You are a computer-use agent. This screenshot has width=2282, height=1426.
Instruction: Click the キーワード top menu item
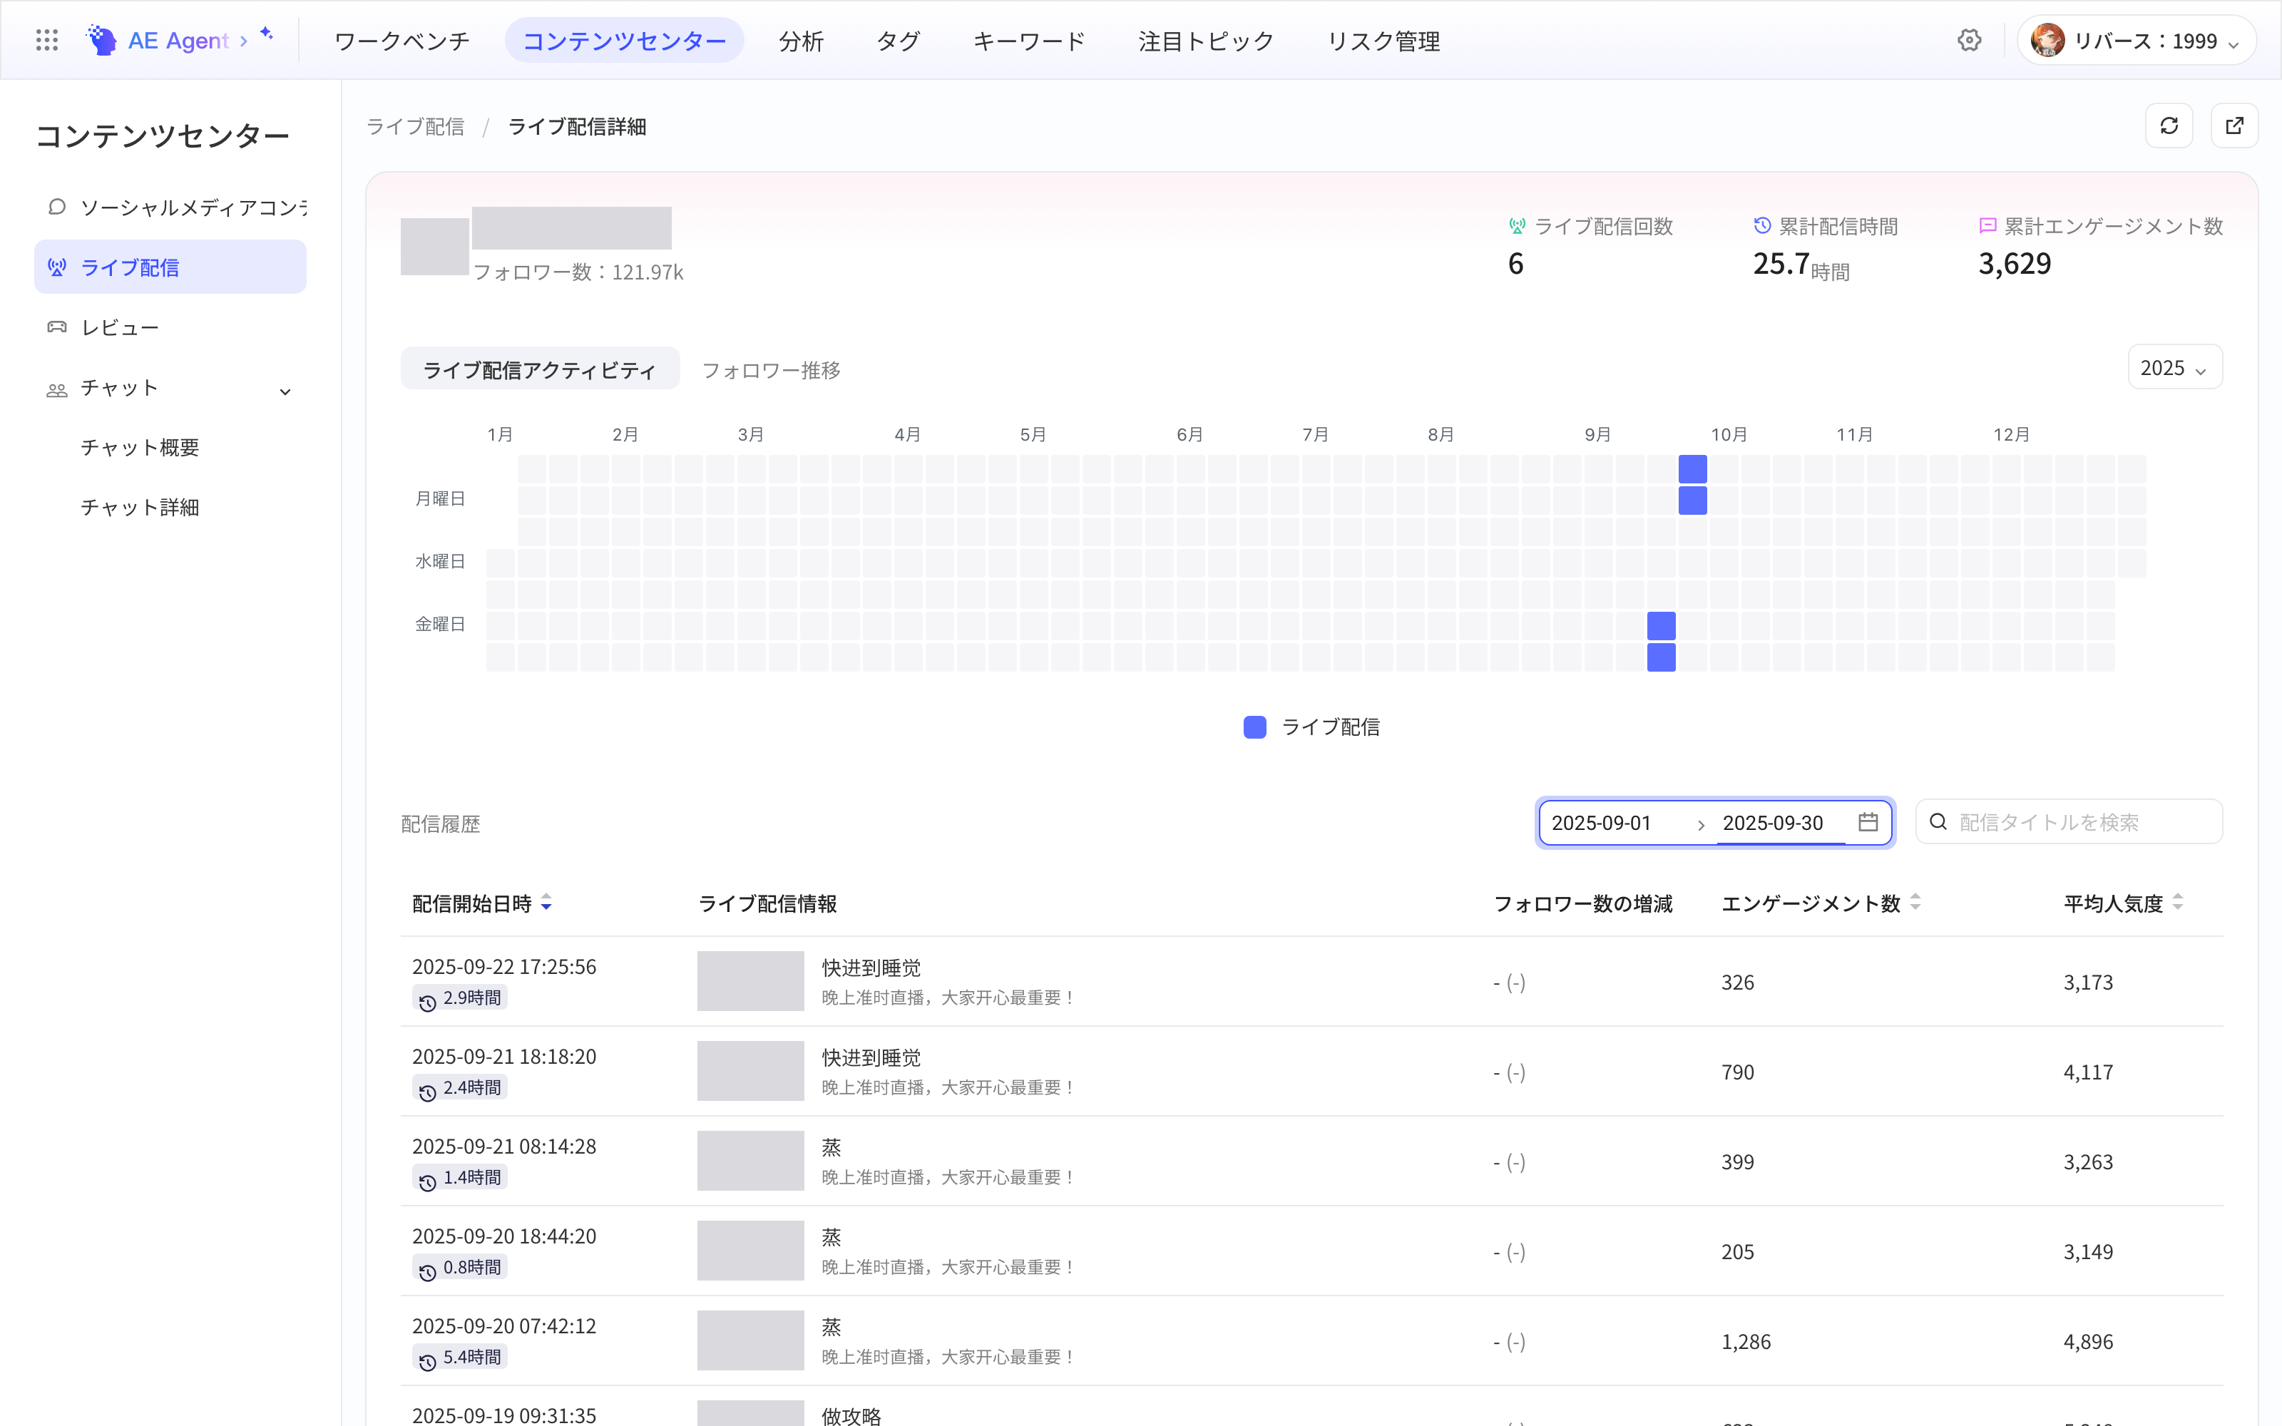[1029, 41]
